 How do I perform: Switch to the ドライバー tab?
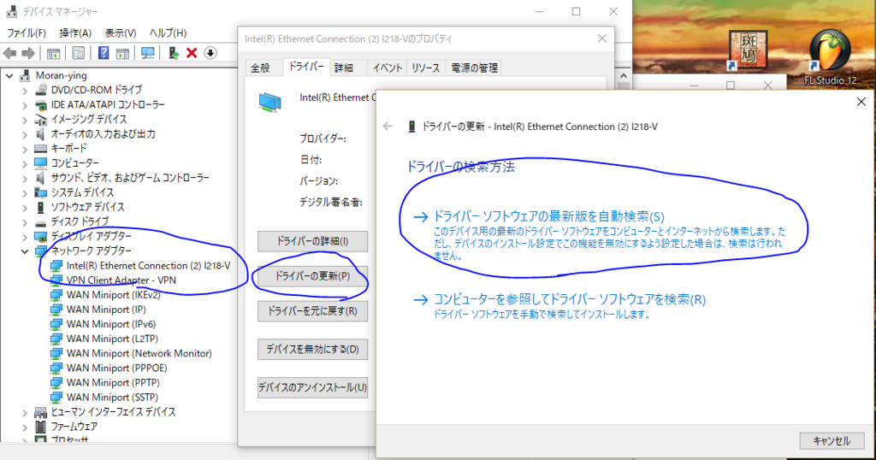click(306, 67)
